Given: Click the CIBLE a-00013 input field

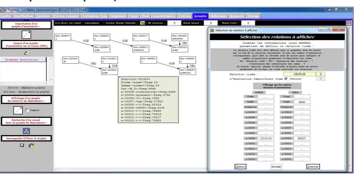Looking at the screenshot, I should click(302, 159).
